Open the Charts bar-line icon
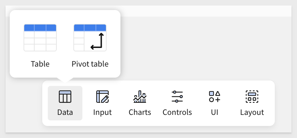297x138 pixels. coord(140,97)
